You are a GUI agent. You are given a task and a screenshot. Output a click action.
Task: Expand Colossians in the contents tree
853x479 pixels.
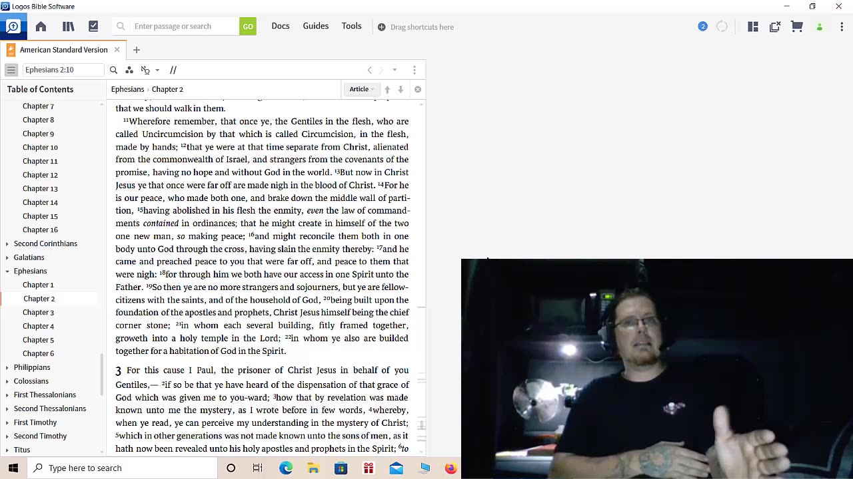coord(7,381)
